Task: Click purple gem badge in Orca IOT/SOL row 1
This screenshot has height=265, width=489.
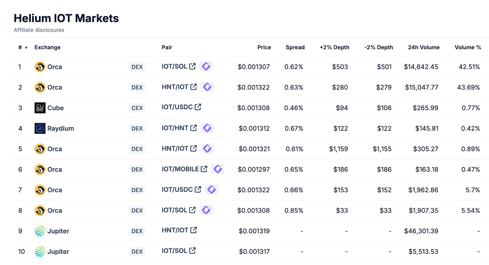Action: tap(206, 66)
